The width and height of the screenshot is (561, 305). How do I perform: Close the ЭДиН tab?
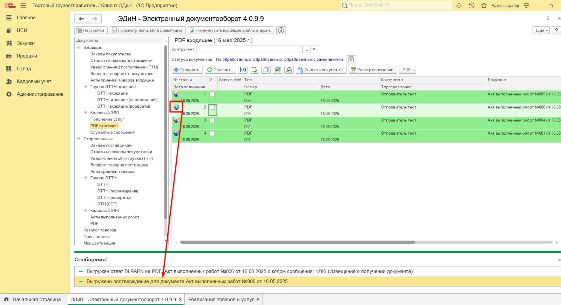[x=180, y=299]
